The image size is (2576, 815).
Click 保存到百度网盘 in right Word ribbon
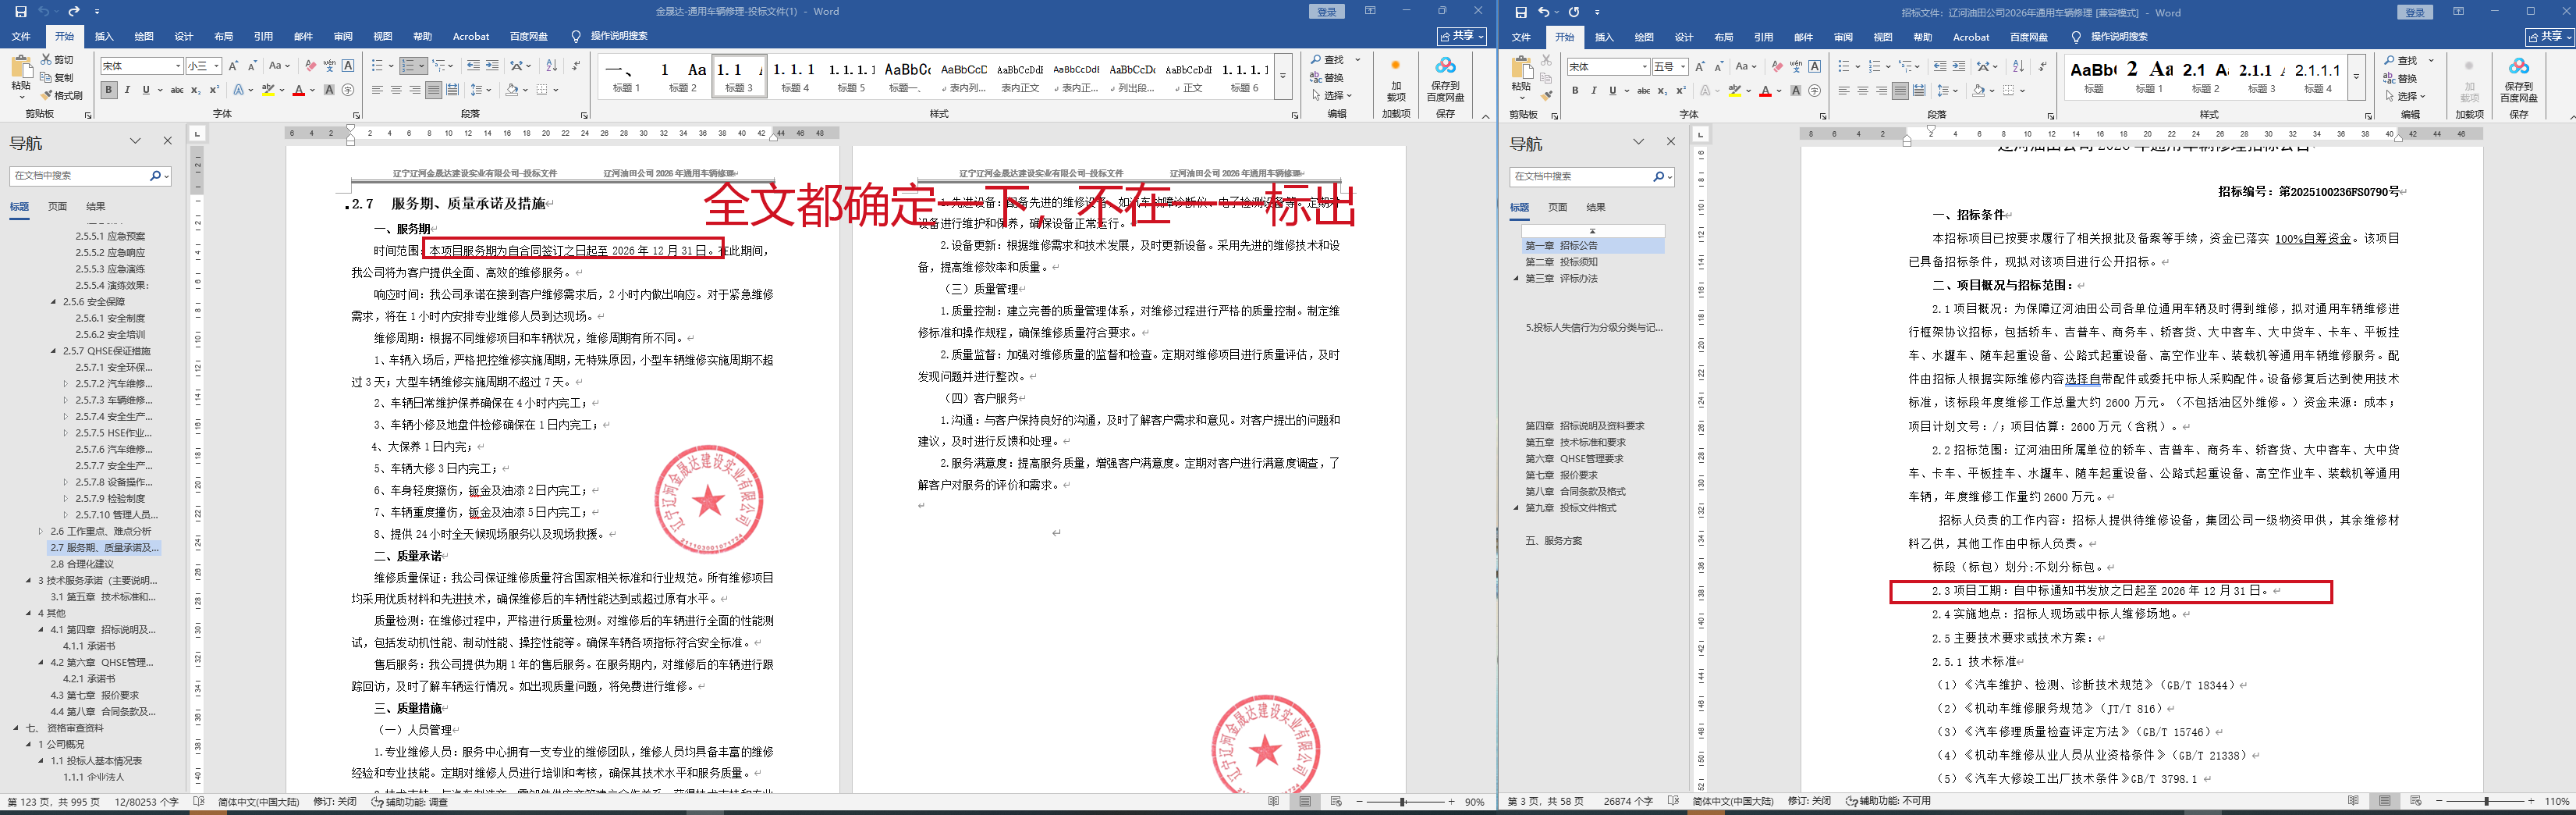2518,82
